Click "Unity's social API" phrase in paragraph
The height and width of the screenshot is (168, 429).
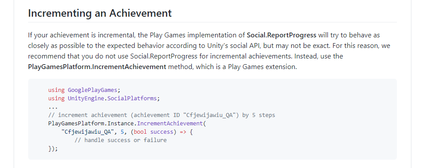[233, 46]
